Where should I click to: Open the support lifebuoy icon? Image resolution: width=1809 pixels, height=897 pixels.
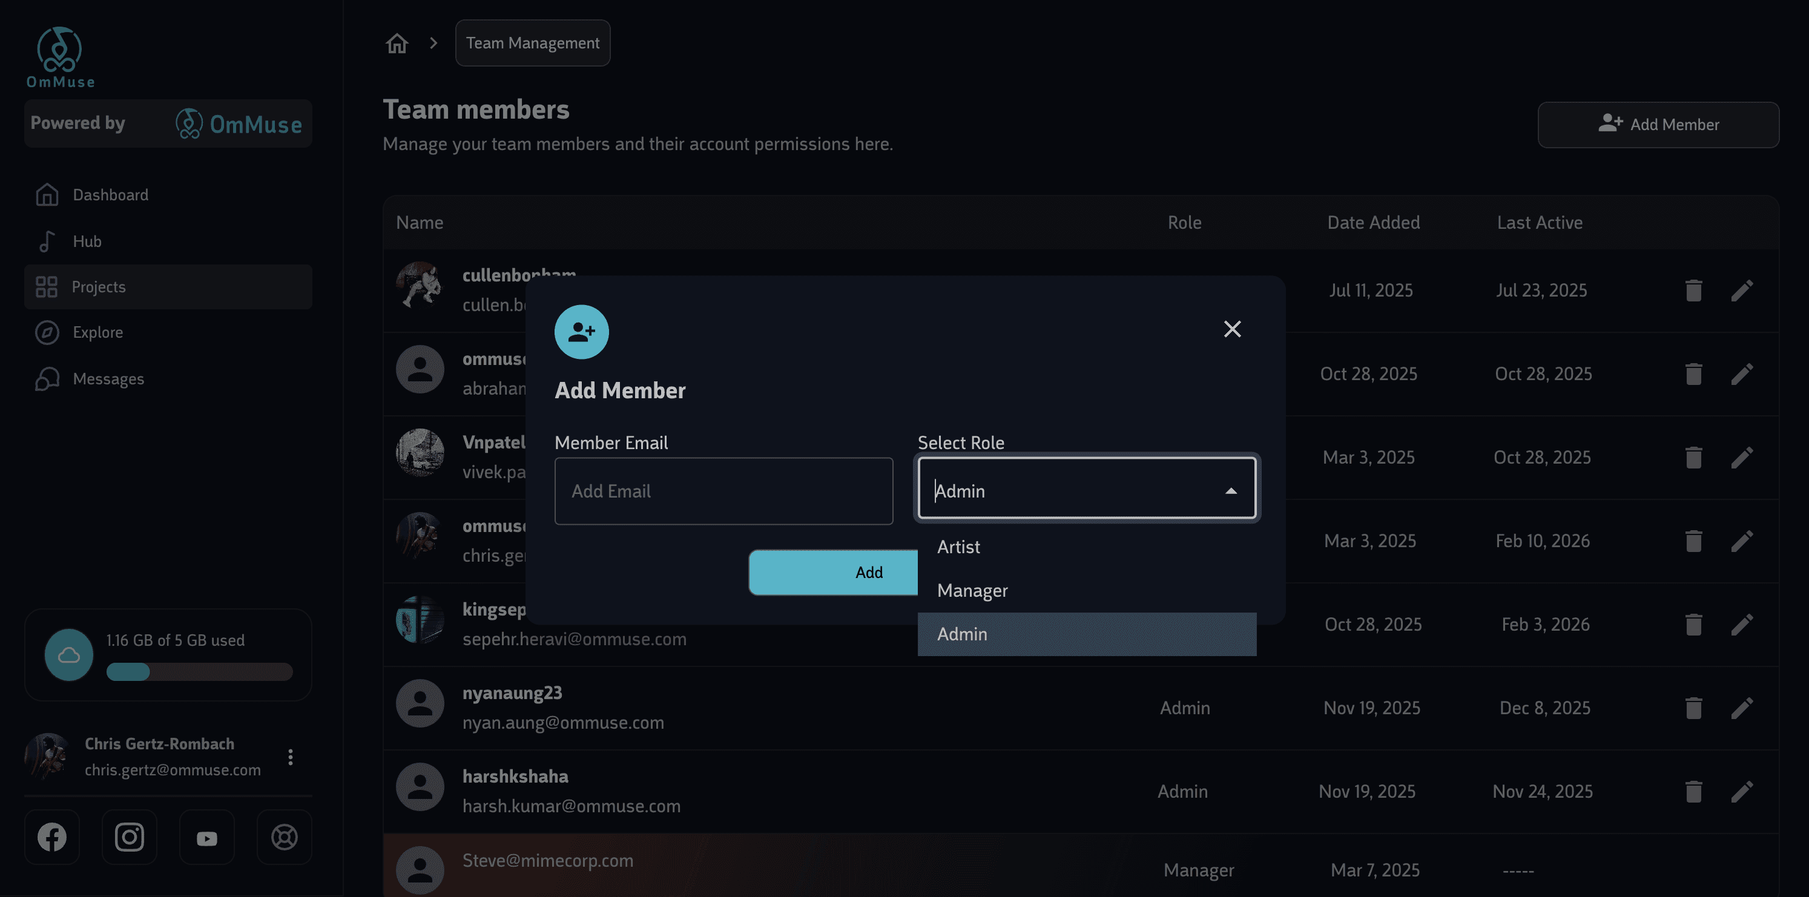point(284,836)
